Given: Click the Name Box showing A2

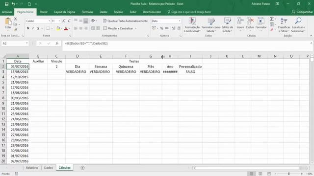Looking at the screenshot, I should click(15, 44).
